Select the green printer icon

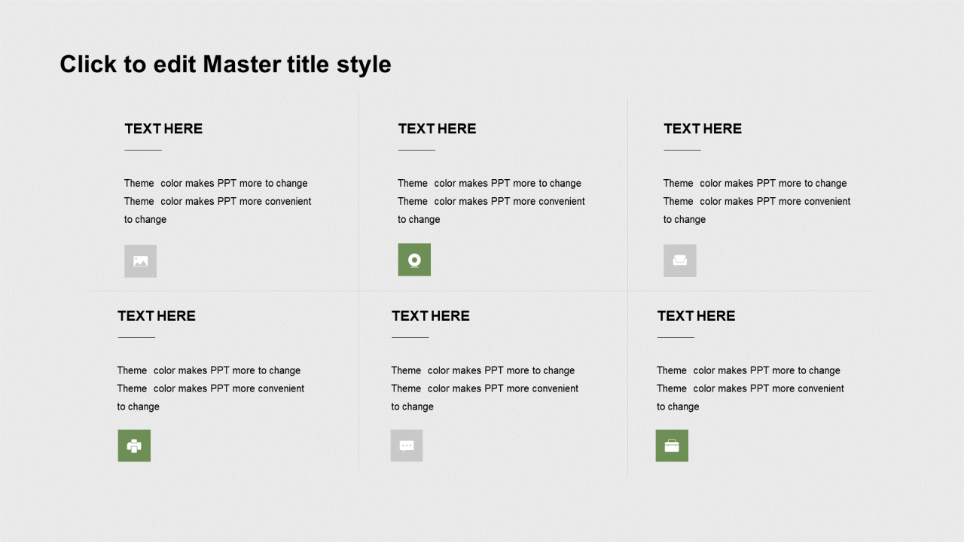(134, 446)
